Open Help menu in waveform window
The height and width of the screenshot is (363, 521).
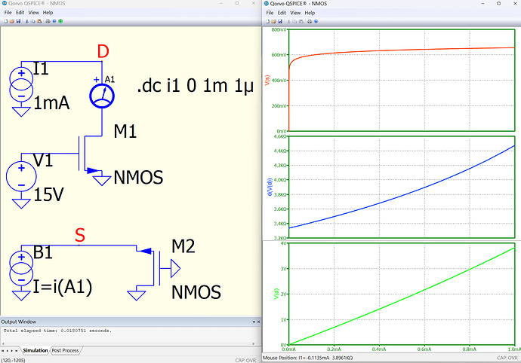(310, 13)
